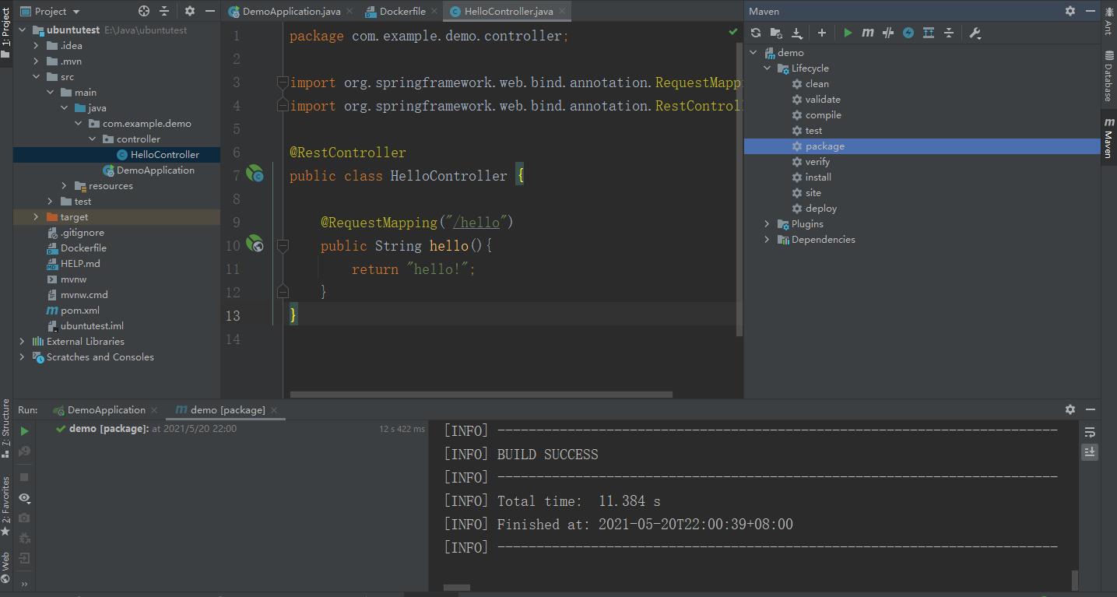Close the demo [package] run tab
The image size is (1117, 597).
pos(275,410)
